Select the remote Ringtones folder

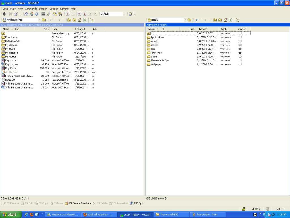(154, 53)
